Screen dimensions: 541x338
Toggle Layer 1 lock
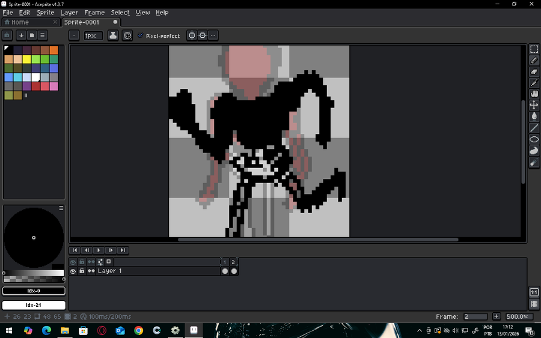click(x=82, y=271)
